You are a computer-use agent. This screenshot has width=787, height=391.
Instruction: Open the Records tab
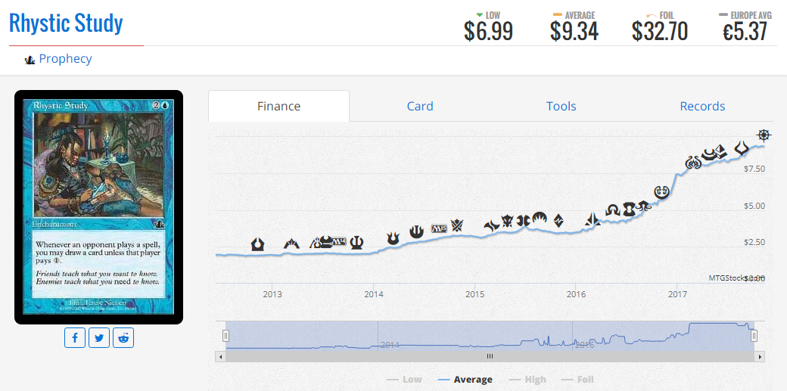[702, 106]
